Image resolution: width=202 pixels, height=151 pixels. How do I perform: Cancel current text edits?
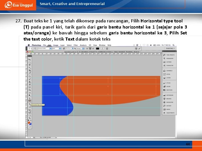(136, 49)
